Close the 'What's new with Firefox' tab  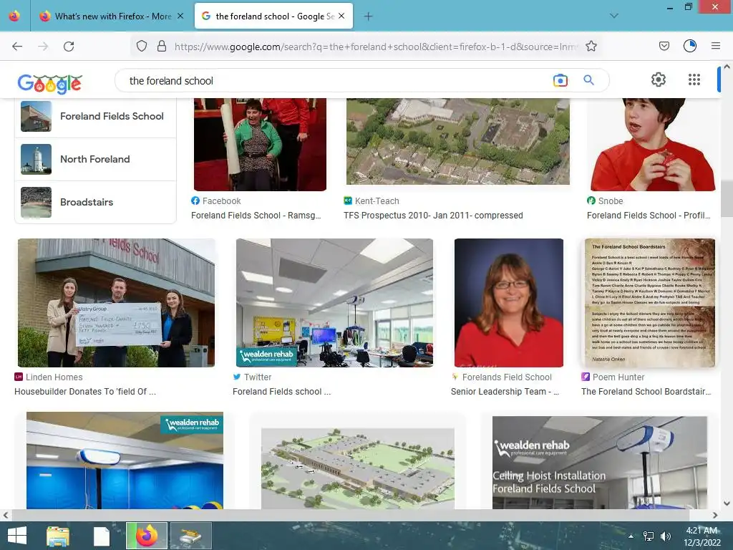pyautogui.click(x=180, y=16)
